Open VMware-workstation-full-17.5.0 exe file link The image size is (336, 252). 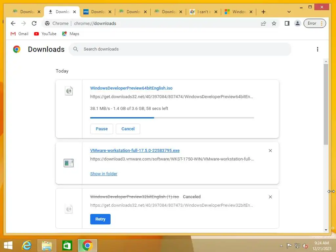(x=135, y=150)
